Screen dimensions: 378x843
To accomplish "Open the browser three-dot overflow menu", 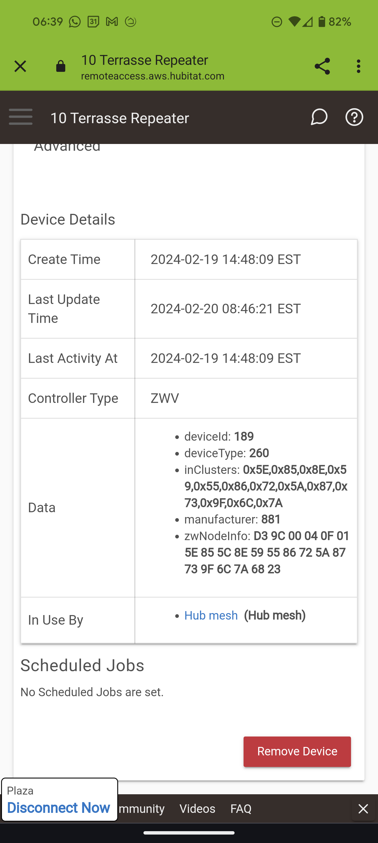I will coord(359,66).
